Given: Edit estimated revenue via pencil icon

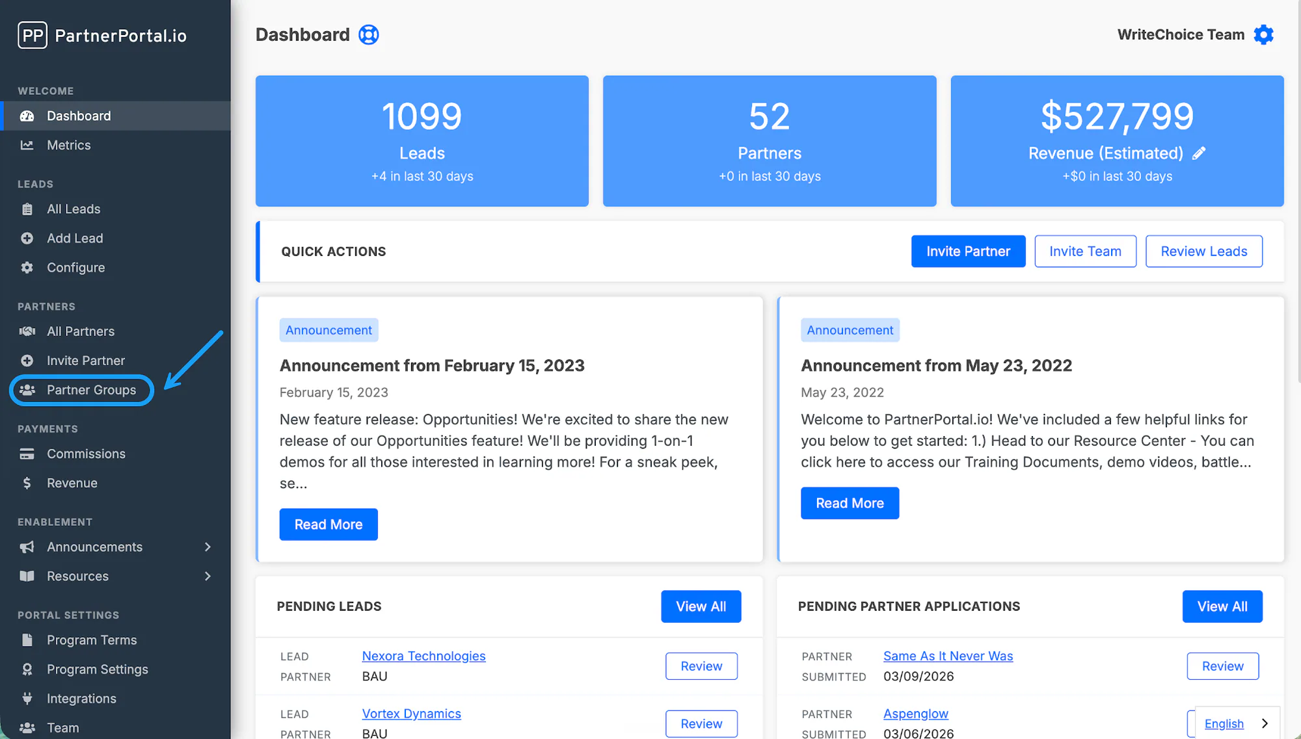Looking at the screenshot, I should [1199, 153].
